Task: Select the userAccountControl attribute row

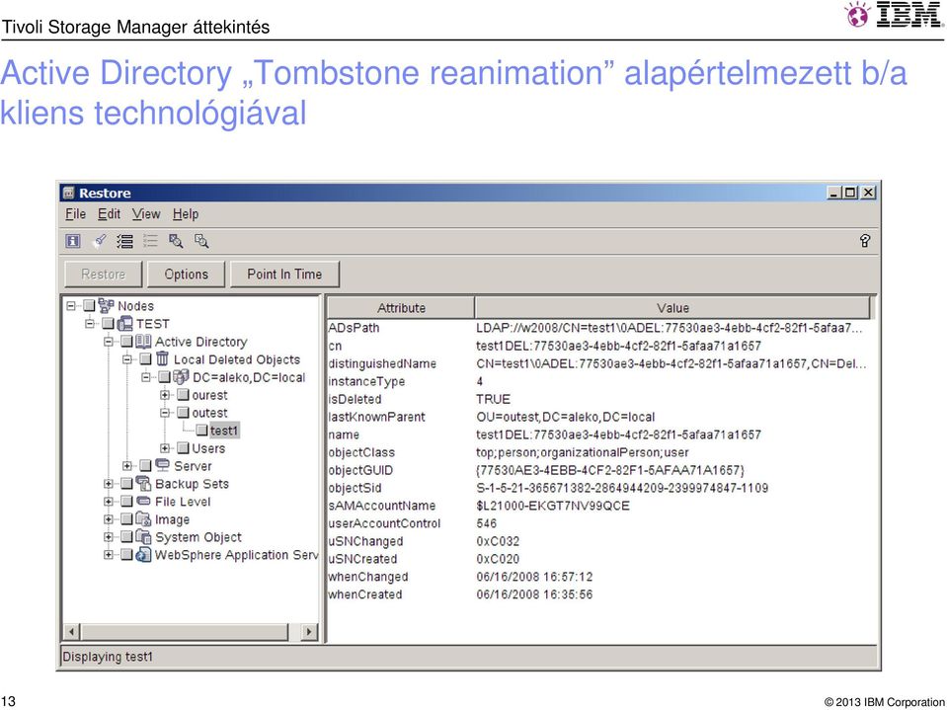Action: (600, 523)
